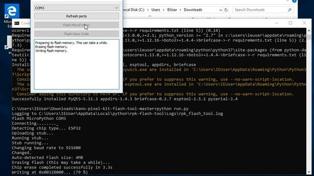Maximize the Command Prompt window
This screenshot has height=176, width=314.
(x=290, y=23)
